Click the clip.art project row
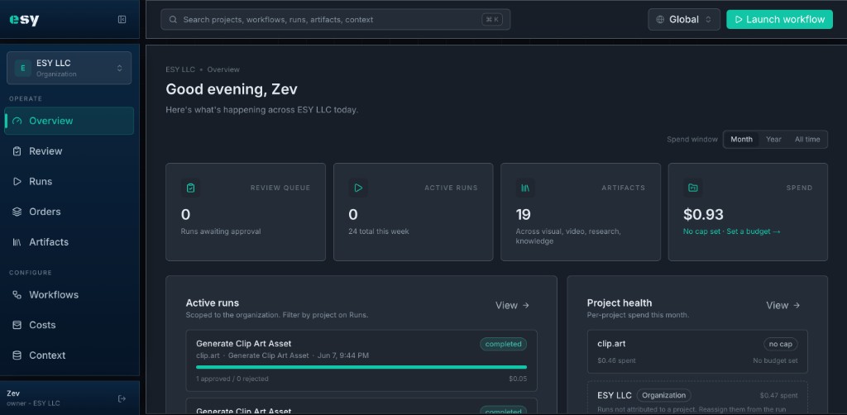 tap(697, 351)
